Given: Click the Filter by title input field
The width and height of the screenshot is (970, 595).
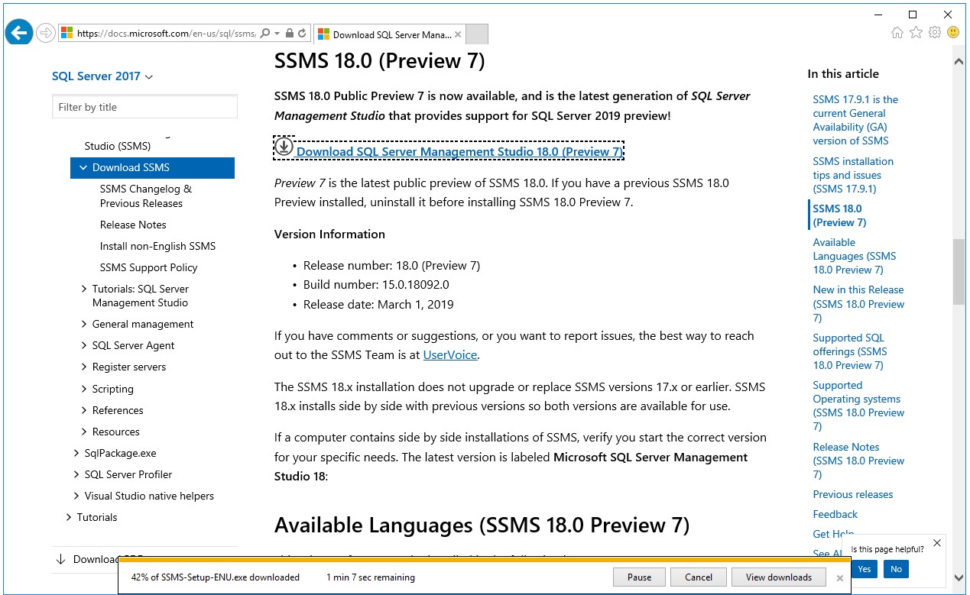Looking at the screenshot, I should 144,106.
